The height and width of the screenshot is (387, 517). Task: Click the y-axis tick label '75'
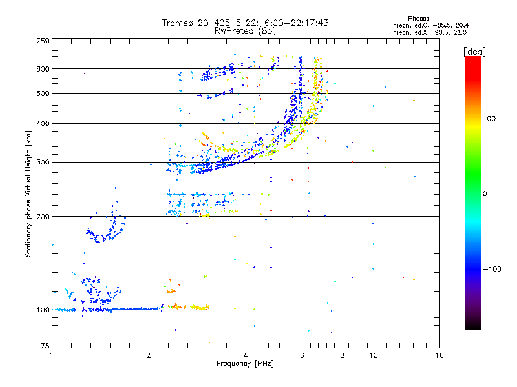pyautogui.click(x=45, y=346)
